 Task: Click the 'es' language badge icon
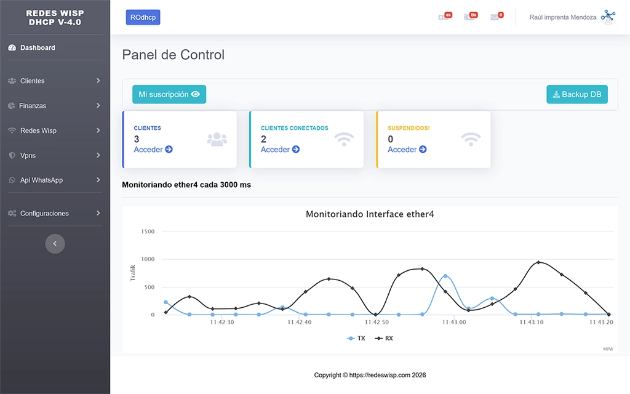click(444, 16)
